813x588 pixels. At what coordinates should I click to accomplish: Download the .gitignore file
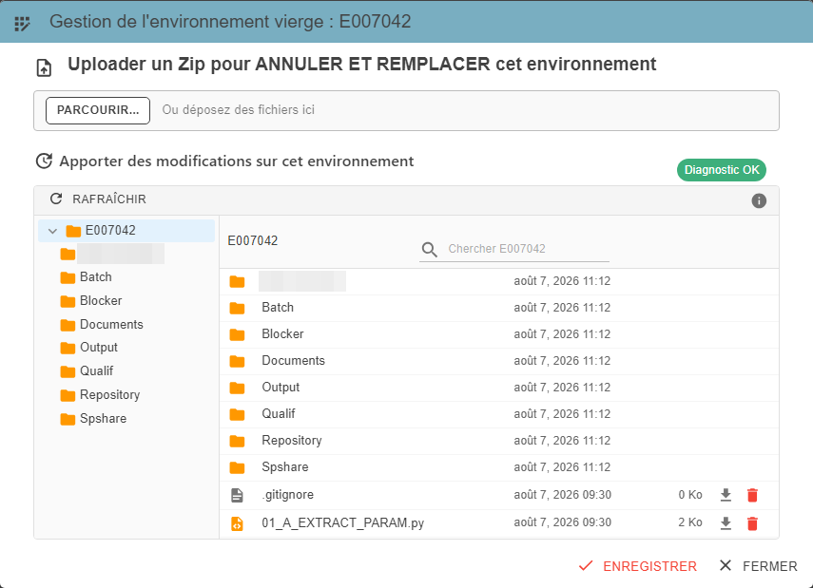pyautogui.click(x=726, y=495)
